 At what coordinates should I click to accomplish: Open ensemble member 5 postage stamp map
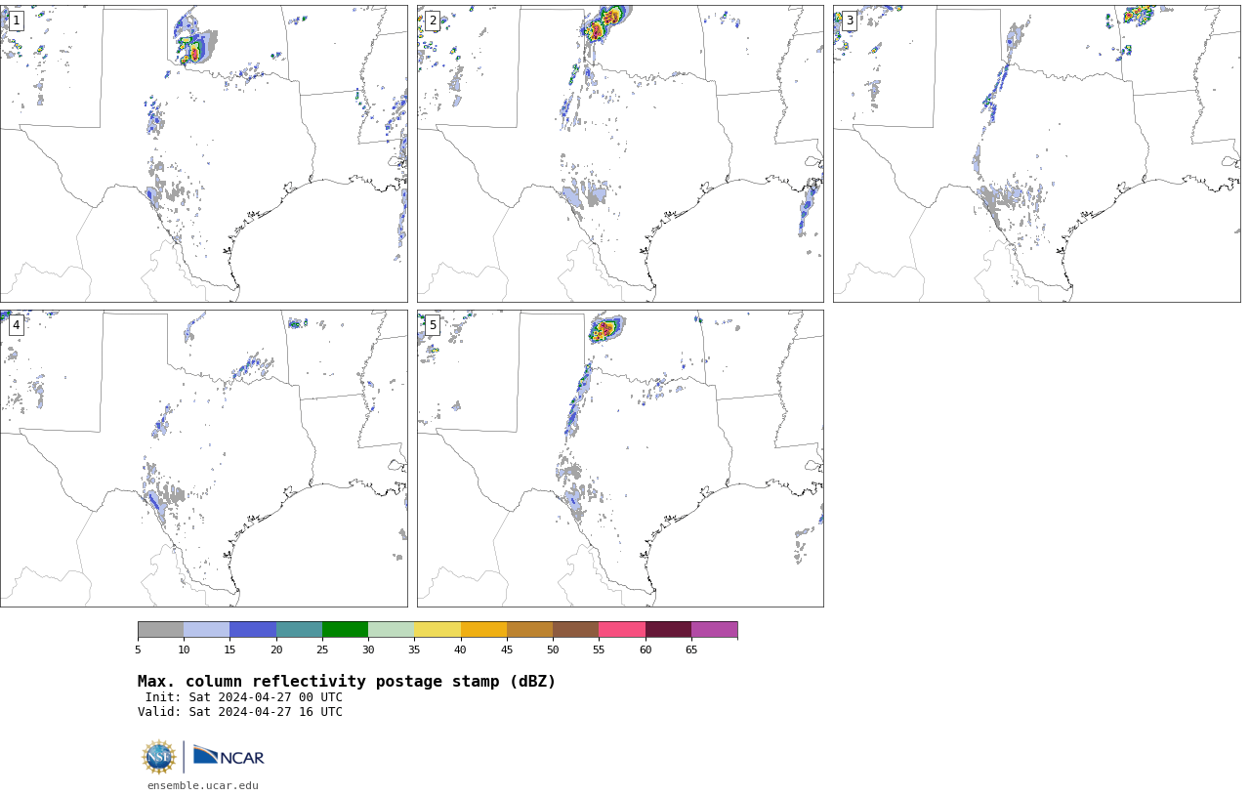coord(620,458)
